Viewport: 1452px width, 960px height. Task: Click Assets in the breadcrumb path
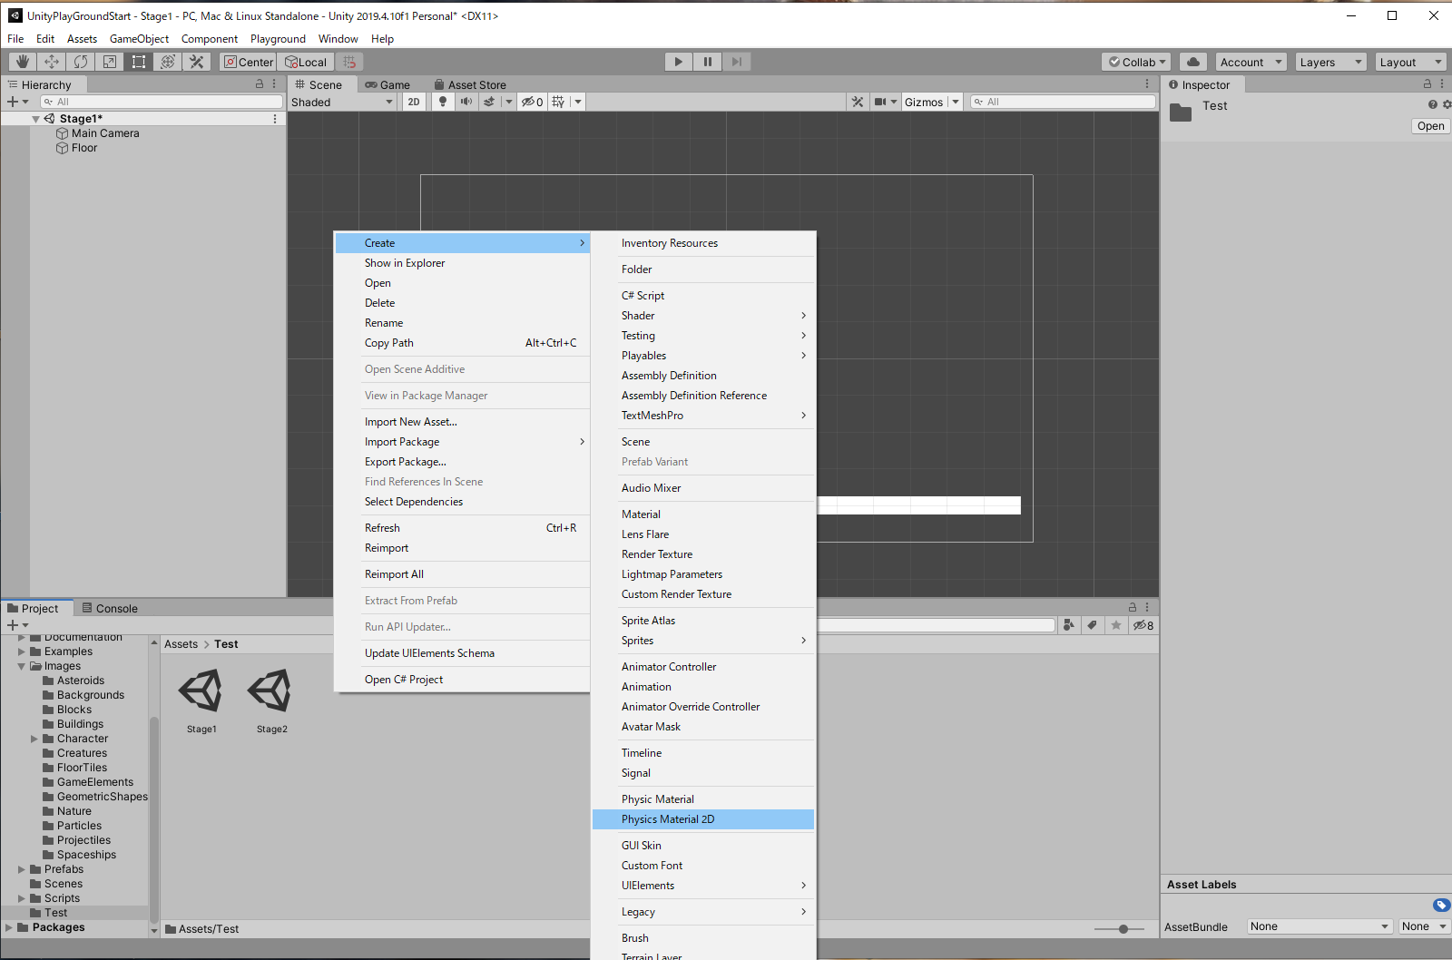pyautogui.click(x=181, y=644)
